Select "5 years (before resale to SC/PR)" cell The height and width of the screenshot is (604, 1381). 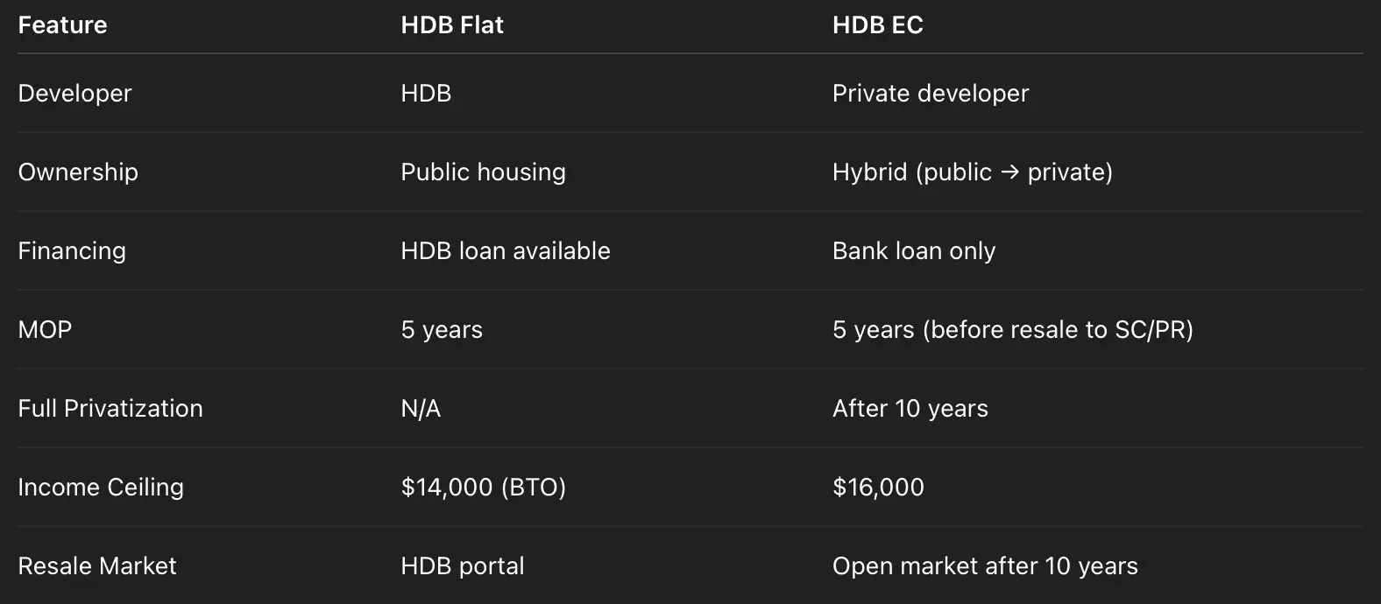[x=1012, y=329]
